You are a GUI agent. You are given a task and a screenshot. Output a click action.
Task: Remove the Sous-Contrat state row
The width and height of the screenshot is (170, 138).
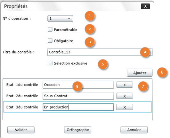click(125, 96)
